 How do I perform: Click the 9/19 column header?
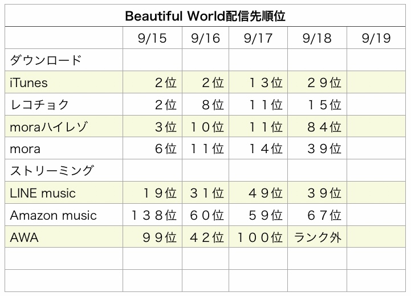[376, 38]
